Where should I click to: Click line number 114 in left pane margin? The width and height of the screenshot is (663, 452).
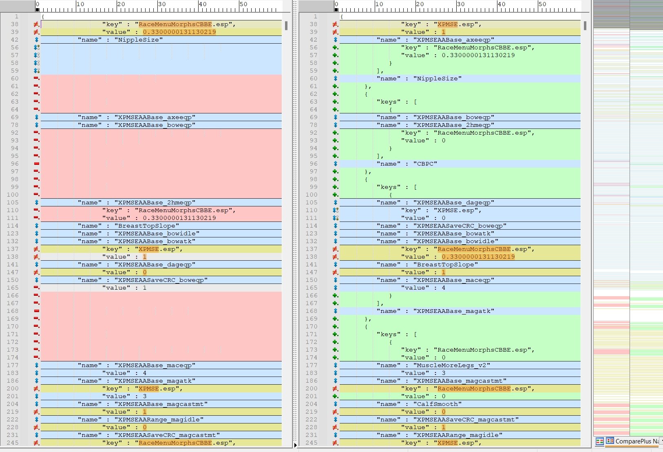point(12,226)
